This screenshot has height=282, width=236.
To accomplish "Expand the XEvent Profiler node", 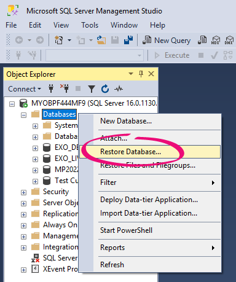I will (x=24, y=270).
